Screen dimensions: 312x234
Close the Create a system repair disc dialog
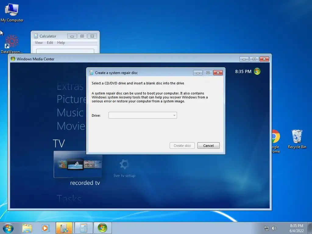pyautogui.click(x=218, y=73)
